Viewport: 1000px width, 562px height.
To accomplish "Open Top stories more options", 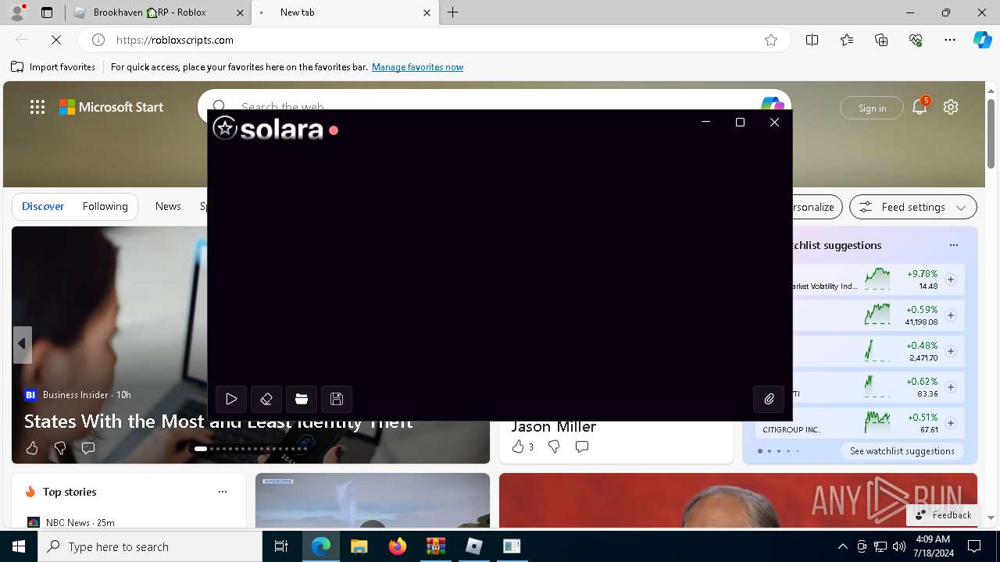I will 223,492.
